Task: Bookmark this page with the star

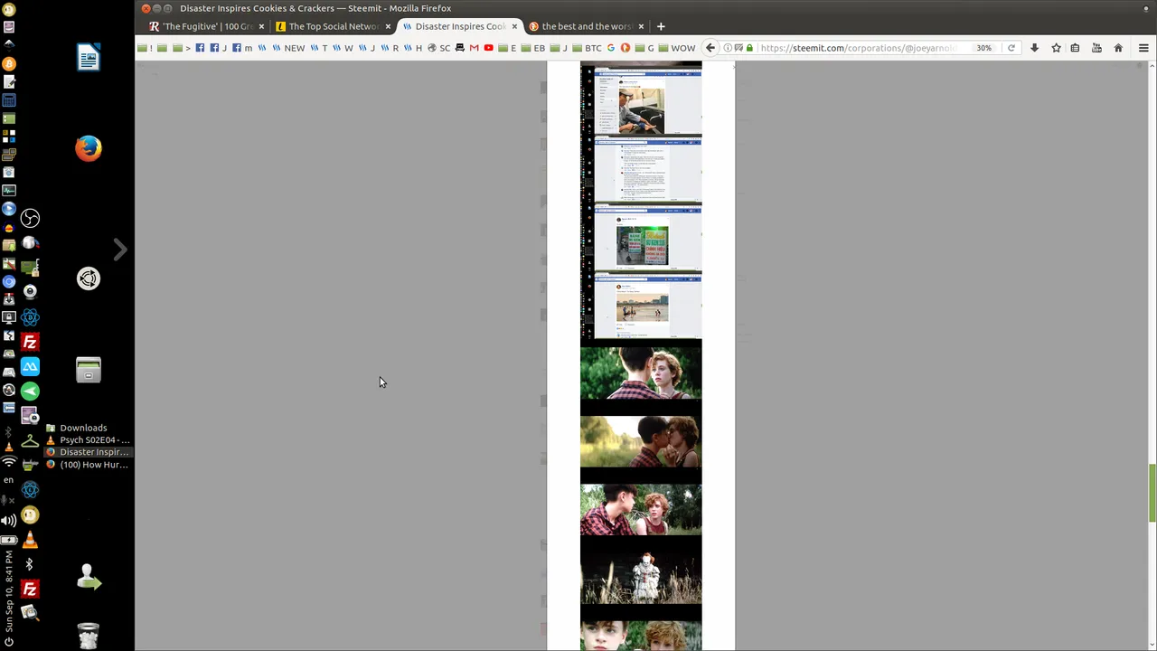Action: click(1056, 48)
